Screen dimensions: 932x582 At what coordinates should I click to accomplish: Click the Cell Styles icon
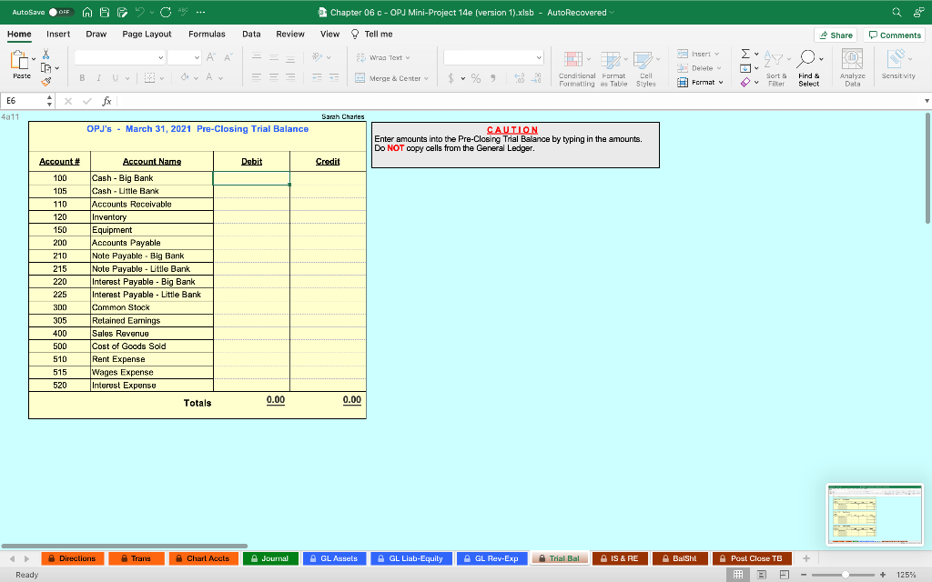click(643, 59)
